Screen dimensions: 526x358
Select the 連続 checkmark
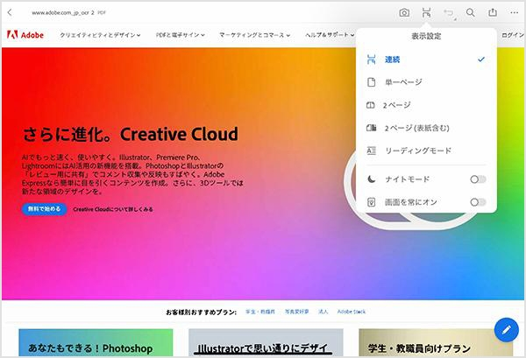coord(481,60)
